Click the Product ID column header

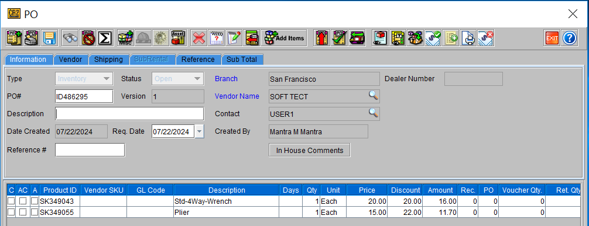pos(60,190)
